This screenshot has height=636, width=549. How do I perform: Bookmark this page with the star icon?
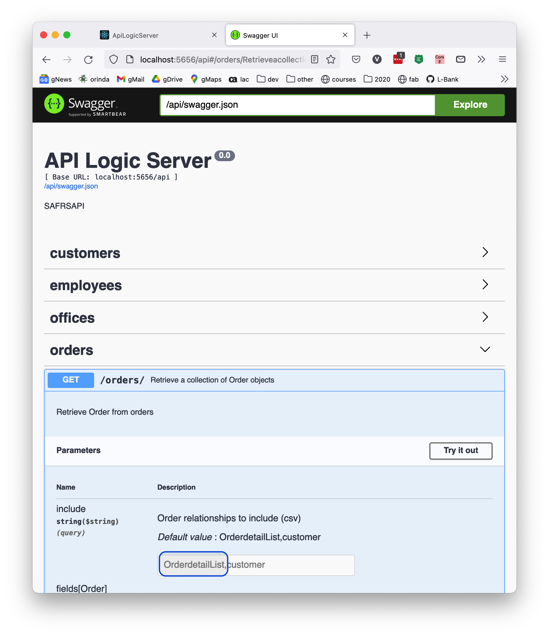point(331,59)
